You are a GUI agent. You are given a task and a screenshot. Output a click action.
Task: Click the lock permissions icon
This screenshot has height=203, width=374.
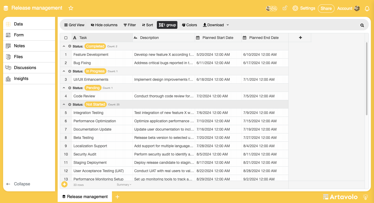tap(285, 8)
